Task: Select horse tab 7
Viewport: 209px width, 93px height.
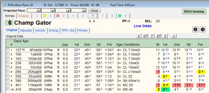Action: click(102, 16)
